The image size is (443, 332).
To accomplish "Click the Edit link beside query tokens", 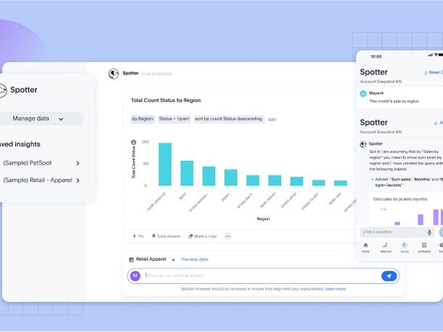I will point(272,119).
